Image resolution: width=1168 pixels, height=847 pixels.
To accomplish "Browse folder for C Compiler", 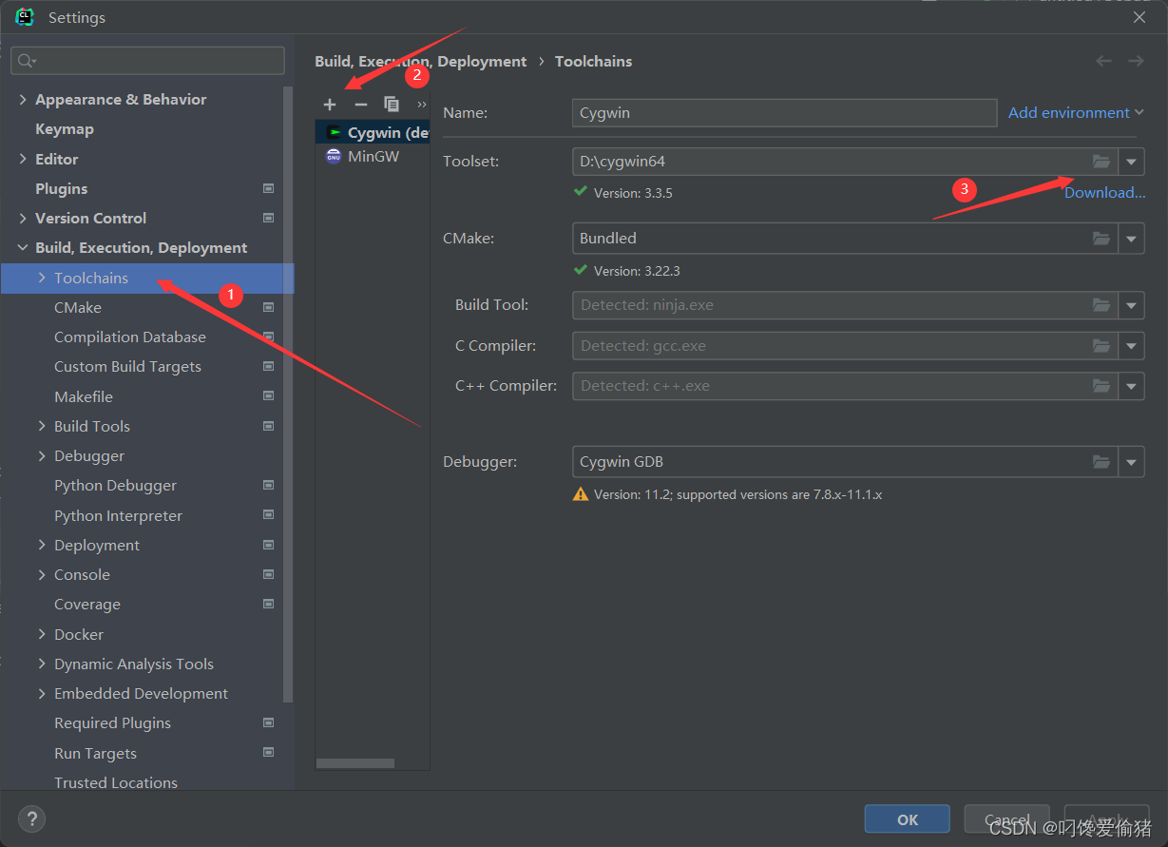I will pyautogui.click(x=1101, y=346).
